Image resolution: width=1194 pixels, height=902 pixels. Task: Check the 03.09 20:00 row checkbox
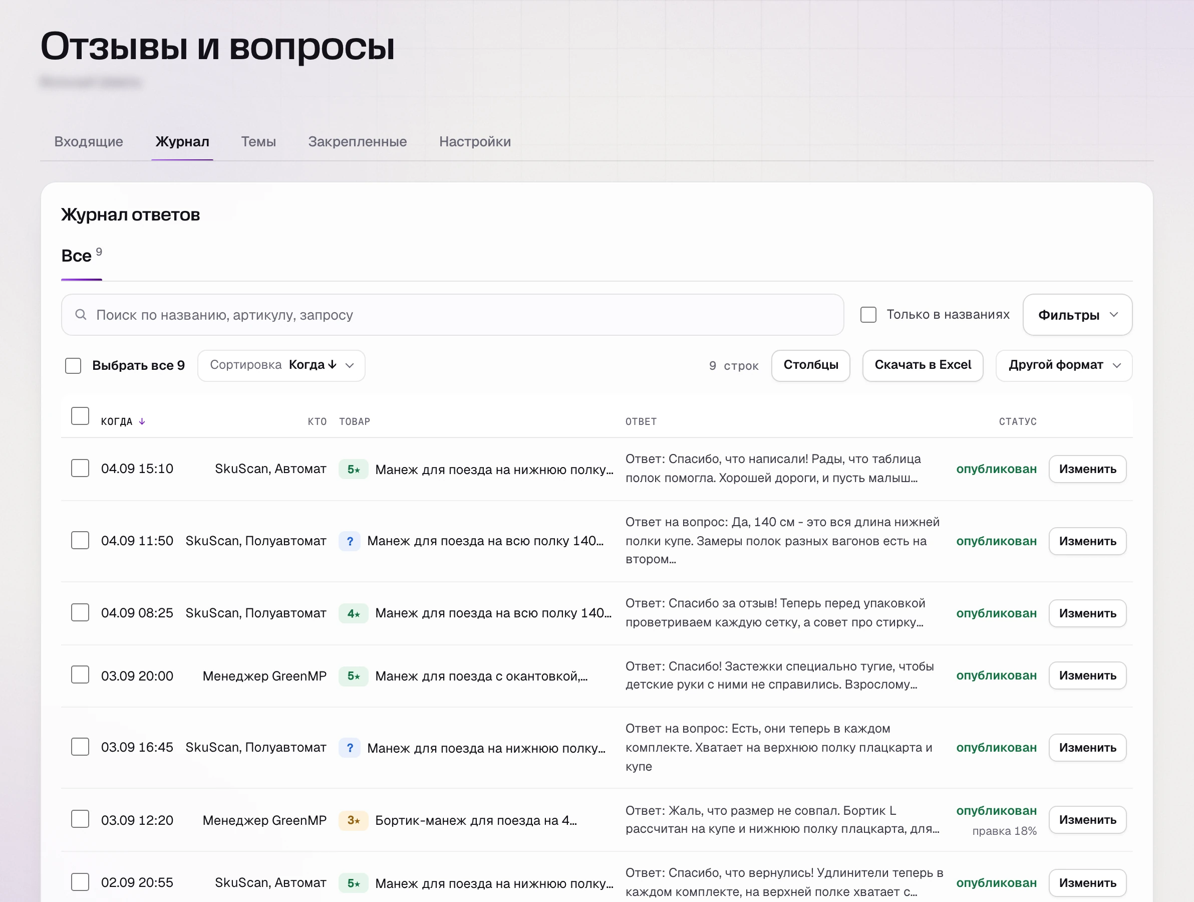tap(80, 674)
